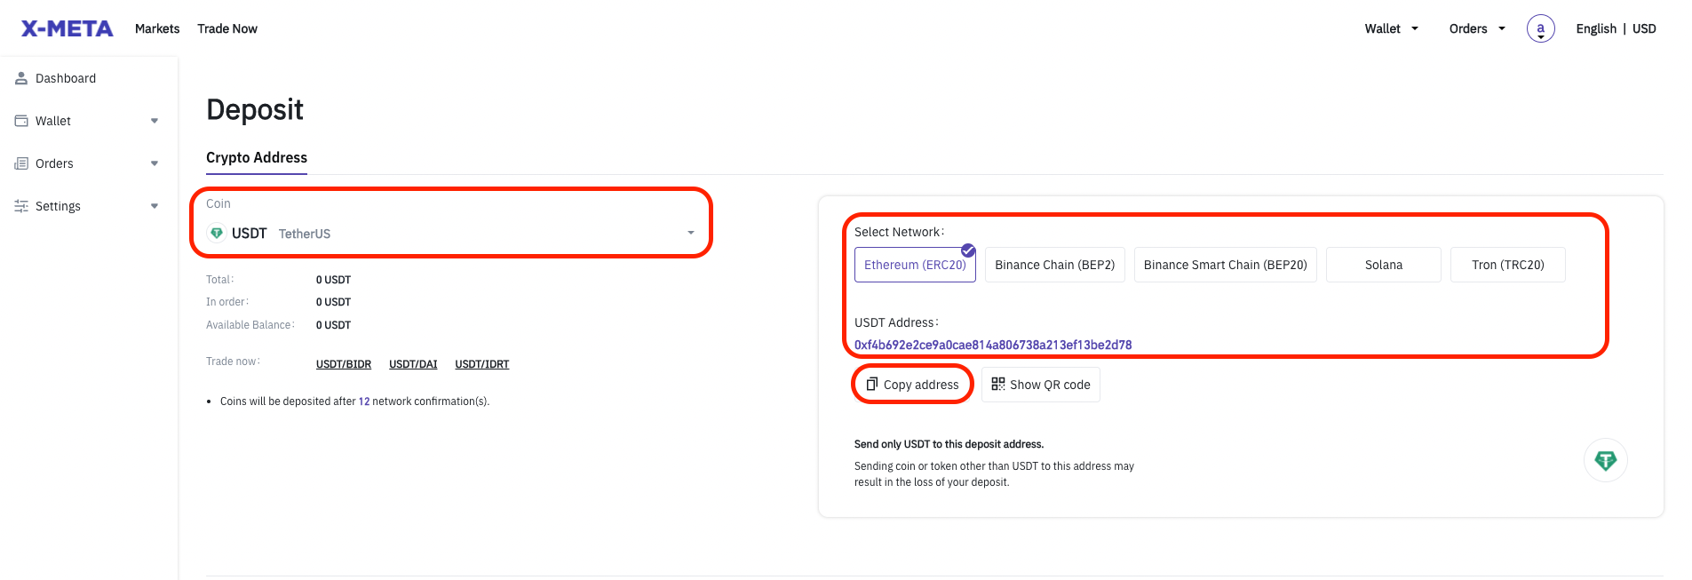Select the Solana network option
1692x580 pixels.
pos(1383,265)
